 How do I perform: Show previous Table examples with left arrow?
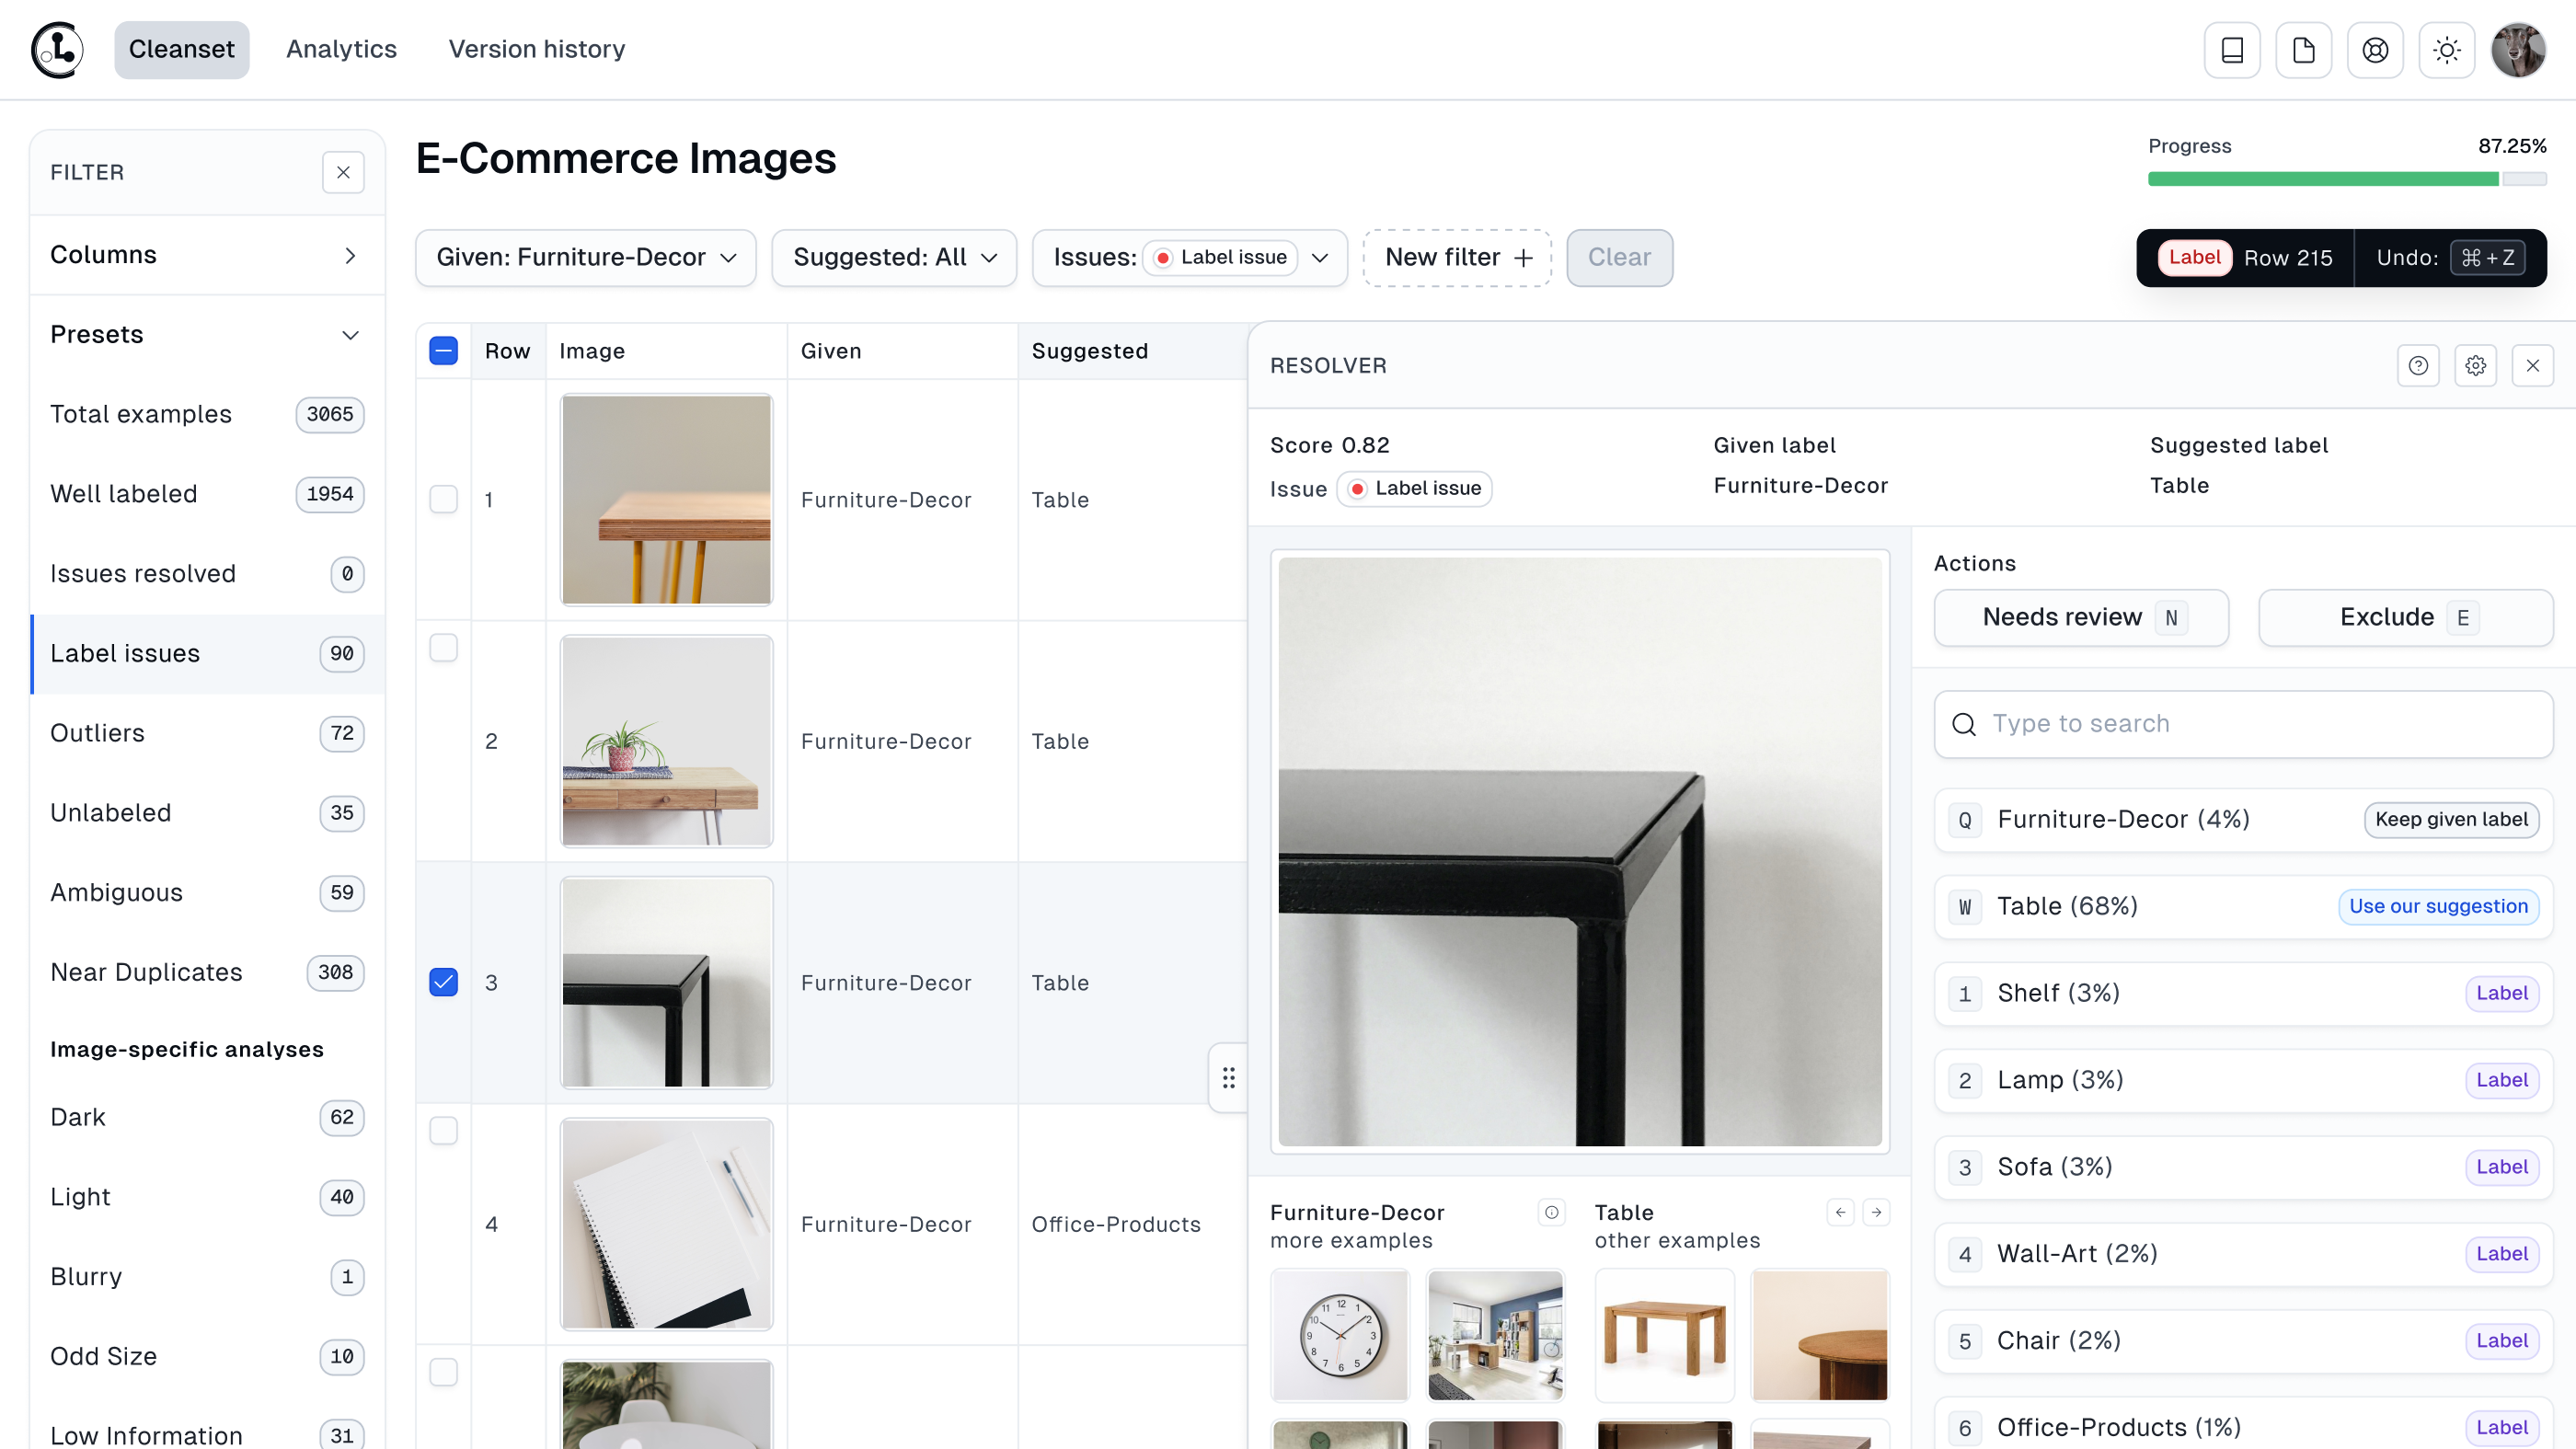(1841, 1213)
